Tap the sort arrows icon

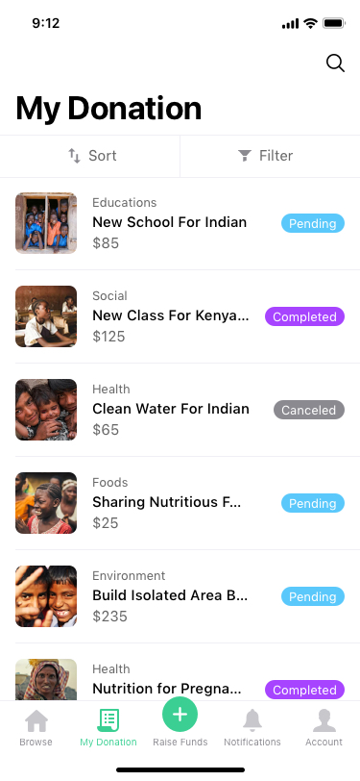pos(74,156)
